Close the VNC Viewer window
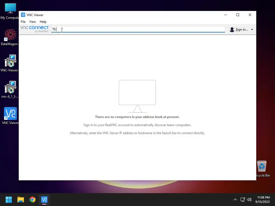The height and width of the screenshot is (206, 275). (x=250, y=15)
